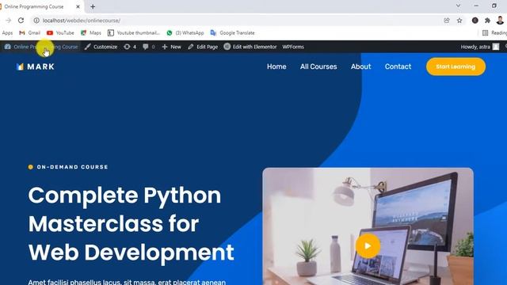Open the Maps bookmark

click(91, 33)
